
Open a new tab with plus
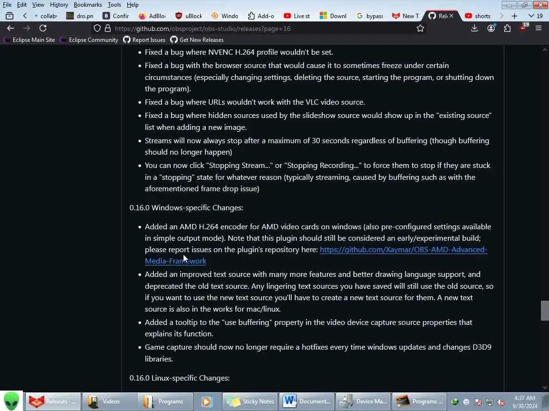click(x=514, y=16)
